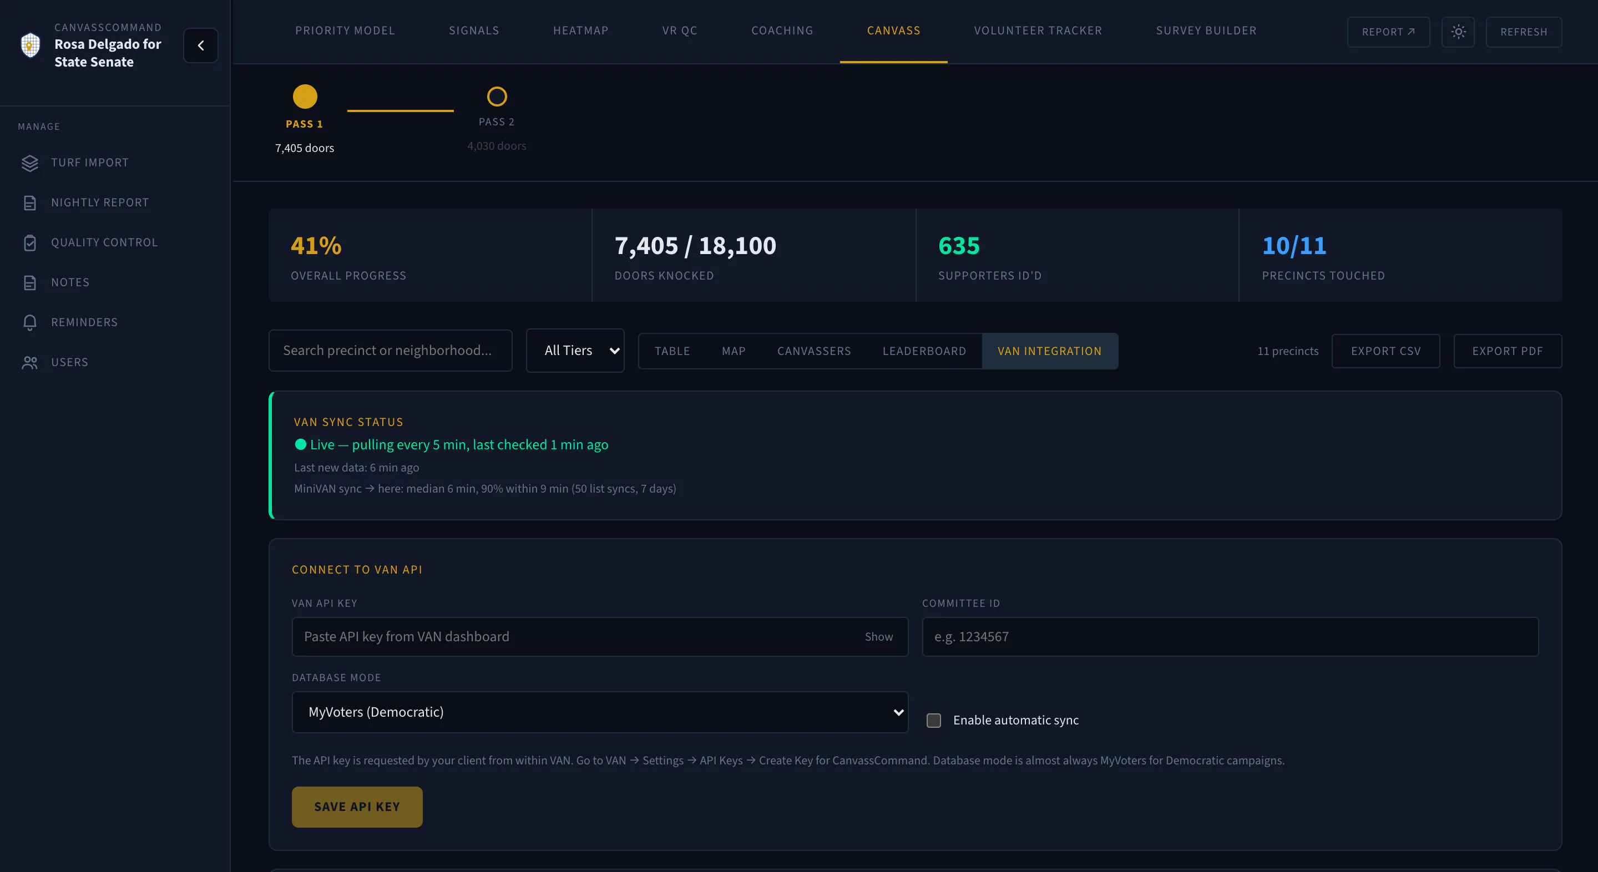Image resolution: width=1598 pixels, height=872 pixels.
Task: Enable automatic sync checkbox
Action: 933,720
